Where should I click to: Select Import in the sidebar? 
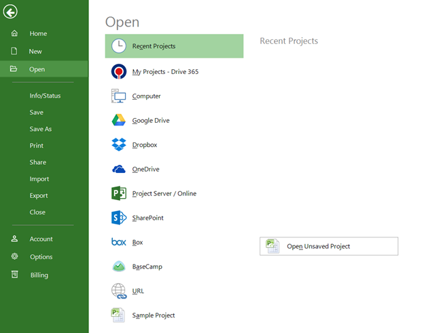(x=39, y=179)
